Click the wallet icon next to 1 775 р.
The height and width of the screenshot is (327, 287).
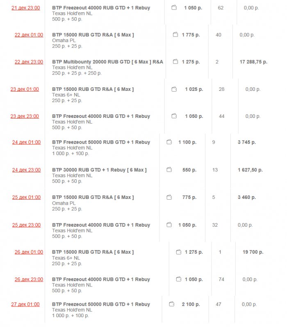(x=175, y=35)
